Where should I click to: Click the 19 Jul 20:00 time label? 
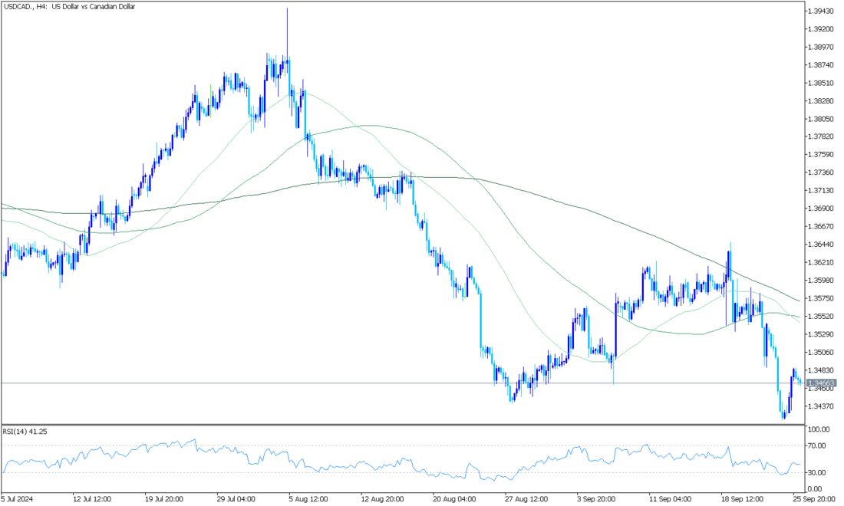[164, 499]
